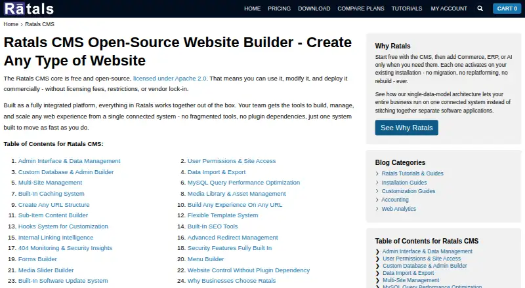The height and width of the screenshot is (288, 525).
Task: Open COMPARE PLANS in the navigation
Action: 361,9
